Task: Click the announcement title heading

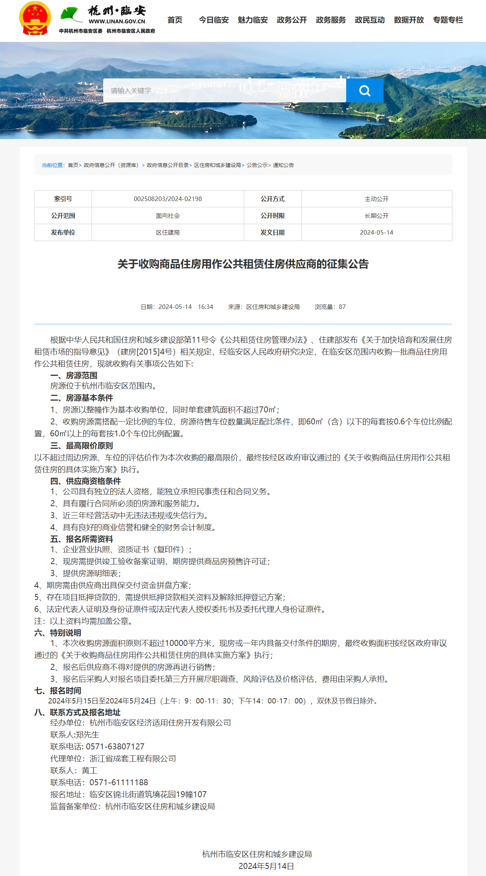Action: 243,264
